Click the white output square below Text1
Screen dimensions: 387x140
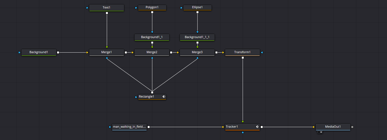tap(107, 13)
